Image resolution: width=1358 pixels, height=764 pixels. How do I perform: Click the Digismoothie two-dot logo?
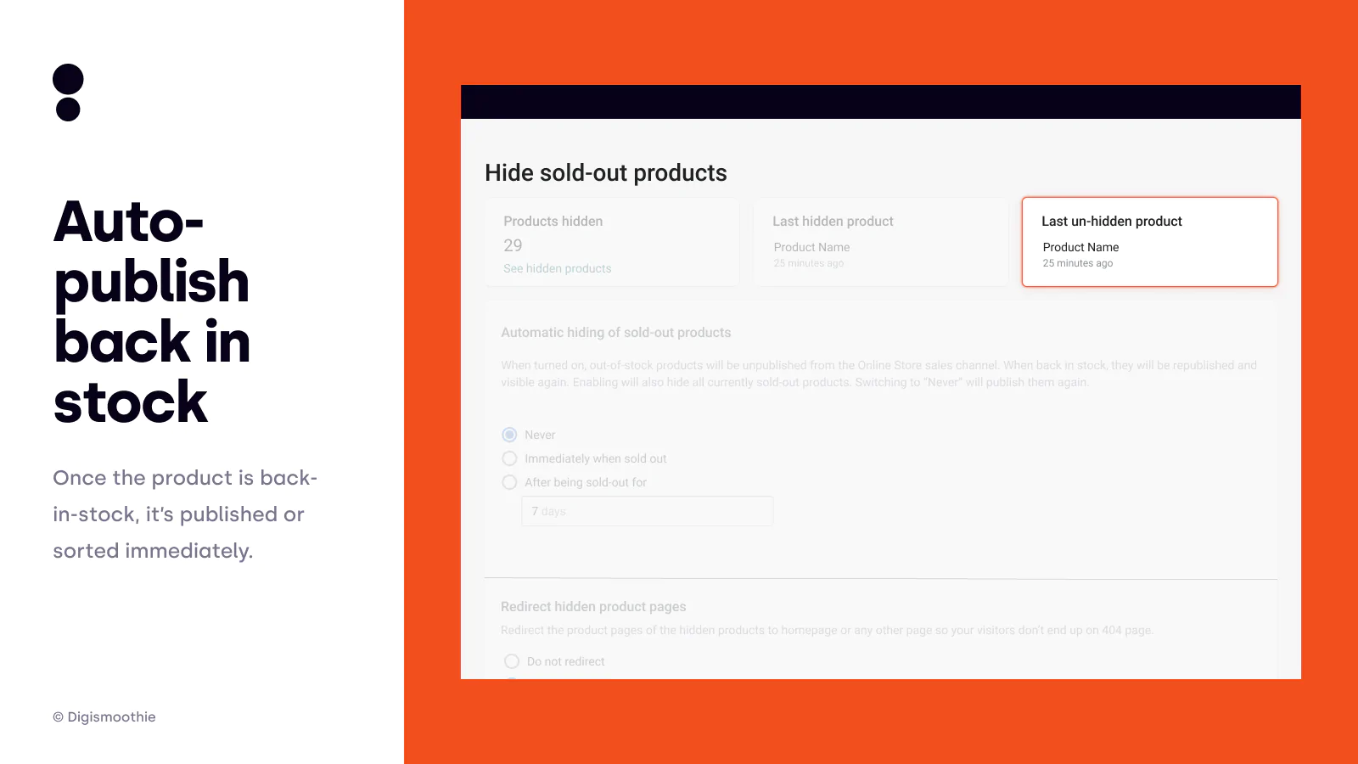coord(68,93)
